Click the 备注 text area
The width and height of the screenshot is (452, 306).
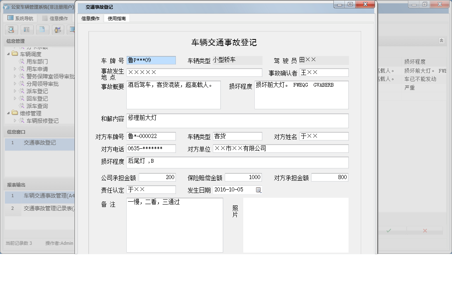pos(175,225)
